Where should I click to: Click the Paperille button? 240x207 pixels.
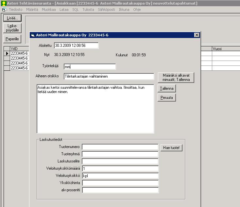tap(12, 39)
